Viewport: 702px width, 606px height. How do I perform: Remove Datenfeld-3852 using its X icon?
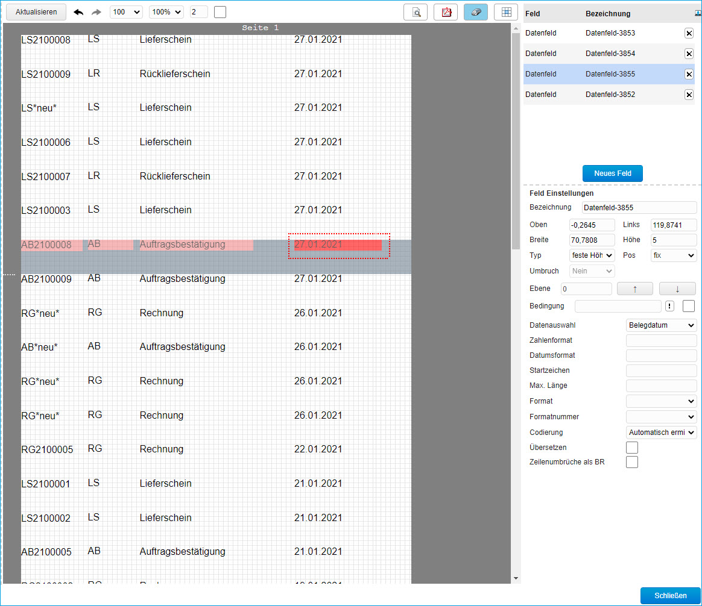click(x=689, y=95)
